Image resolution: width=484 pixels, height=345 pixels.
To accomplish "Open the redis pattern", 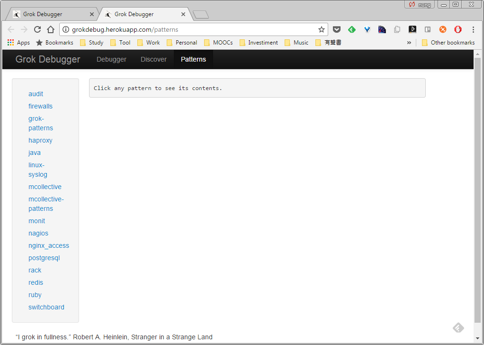I will [36, 282].
